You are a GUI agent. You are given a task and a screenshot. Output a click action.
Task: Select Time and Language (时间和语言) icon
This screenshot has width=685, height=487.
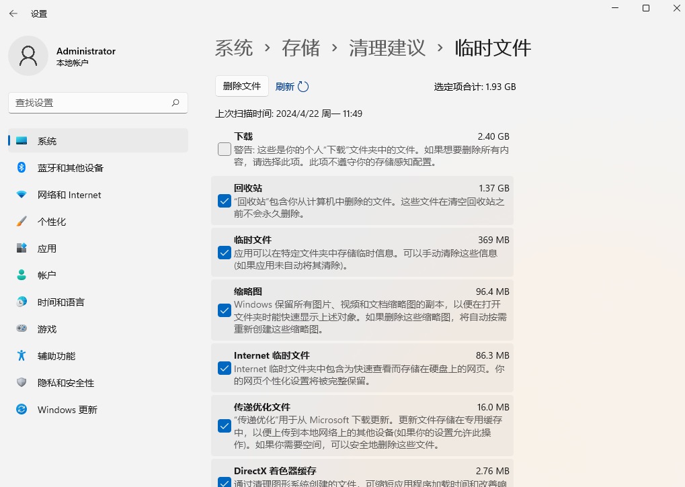20,302
